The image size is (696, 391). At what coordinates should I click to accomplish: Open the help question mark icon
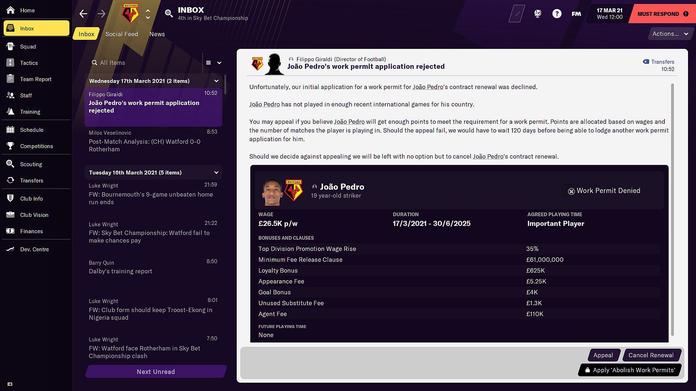click(x=556, y=14)
